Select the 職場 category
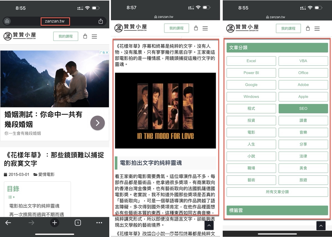Screen dimensions: 332x237 tap(251, 168)
